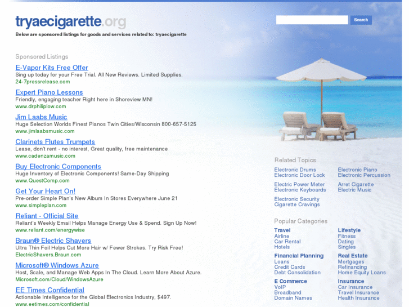The image size is (409, 307).
Task: Open the Travel Insurance category link
Action: pos(358,292)
